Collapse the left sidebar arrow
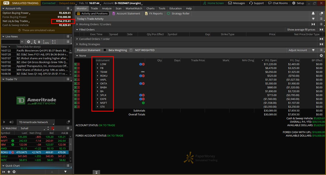326x175 pixels. (x=4, y=172)
